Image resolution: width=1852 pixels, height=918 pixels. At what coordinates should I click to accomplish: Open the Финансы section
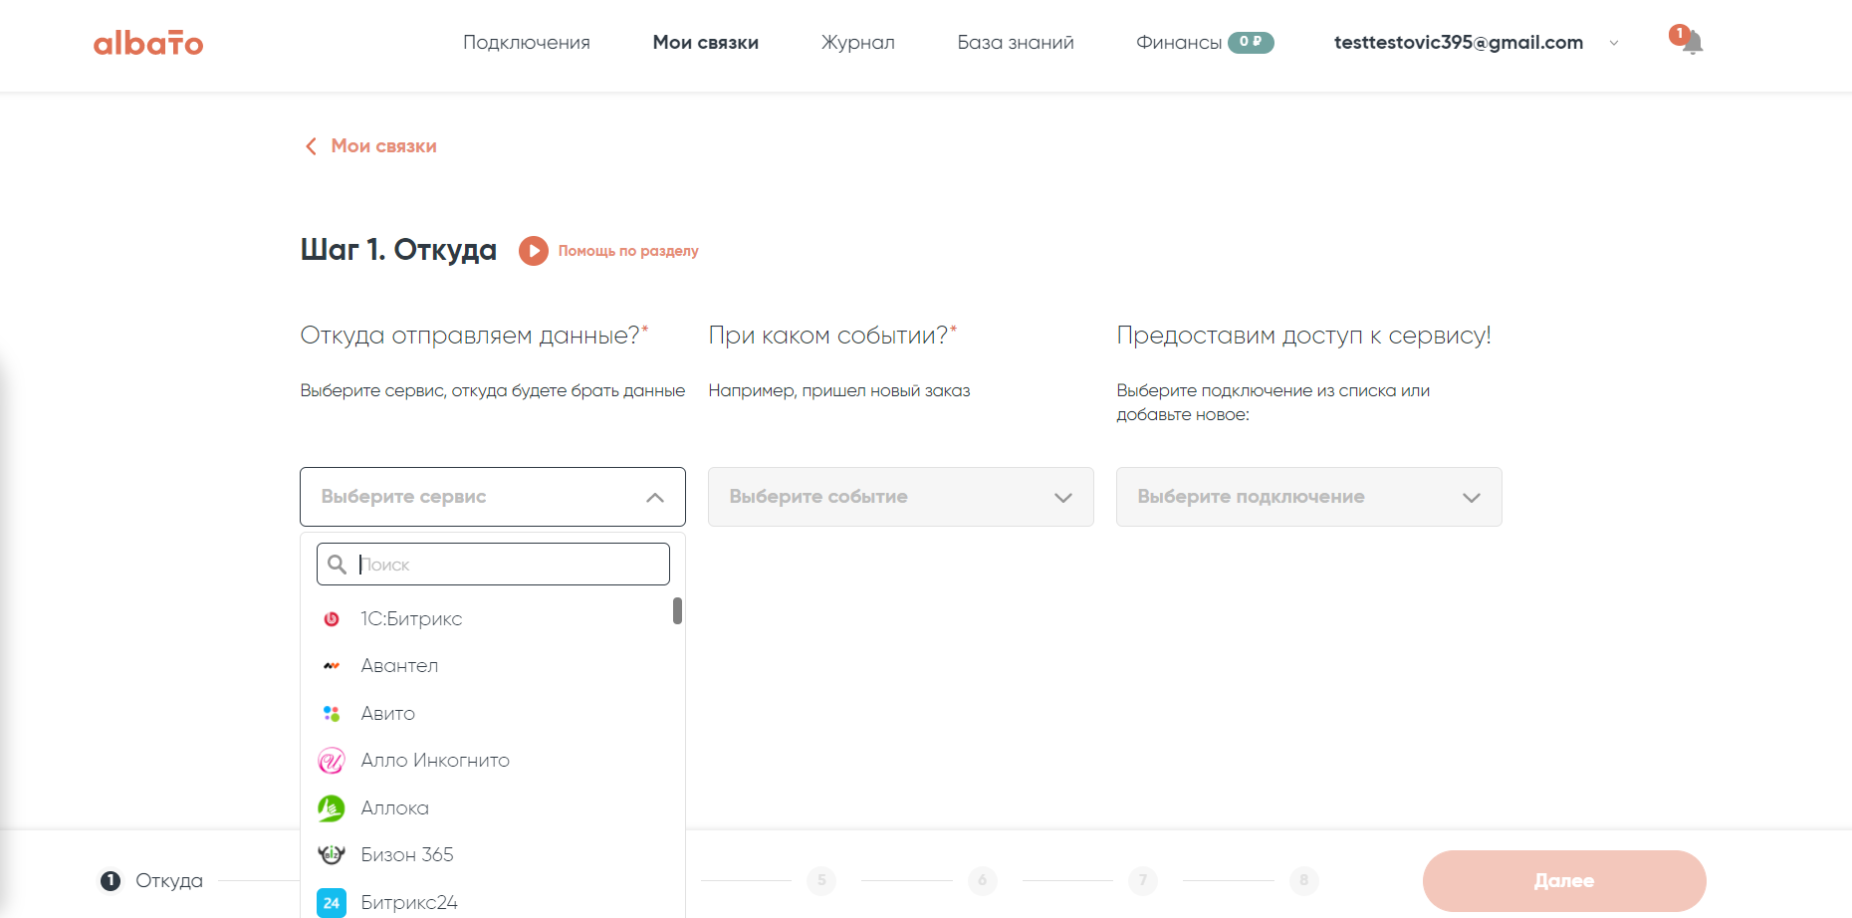(1179, 43)
